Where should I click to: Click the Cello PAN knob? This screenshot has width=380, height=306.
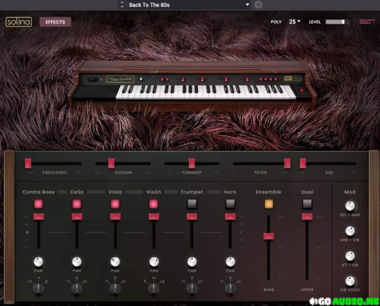click(77, 262)
